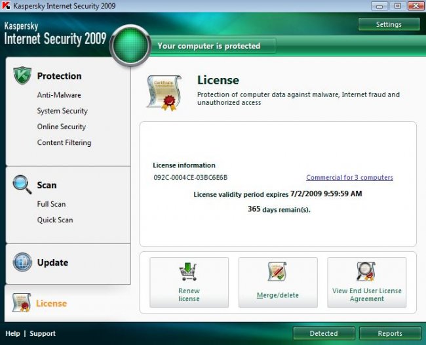Click the Internet Security 2009 product logo text
This screenshot has width=426, height=345.
coord(55,38)
